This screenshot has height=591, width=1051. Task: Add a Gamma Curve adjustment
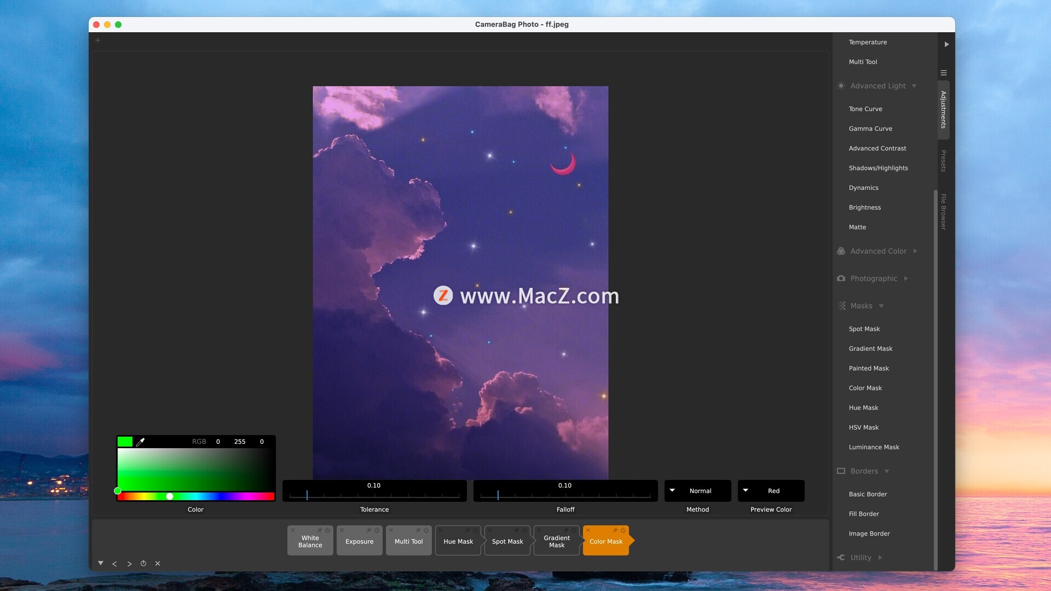pyautogui.click(x=870, y=129)
